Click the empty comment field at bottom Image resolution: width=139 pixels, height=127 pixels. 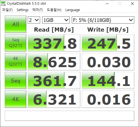coord(69,116)
